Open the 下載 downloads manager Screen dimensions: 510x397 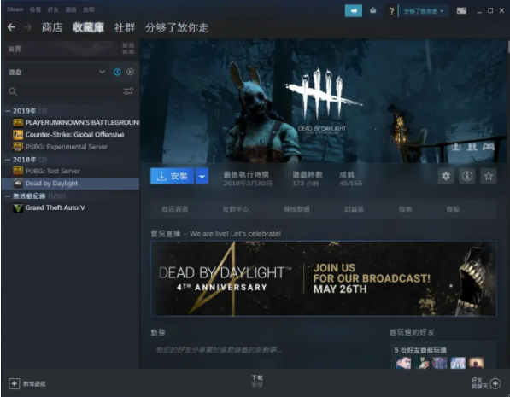pos(257,381)
